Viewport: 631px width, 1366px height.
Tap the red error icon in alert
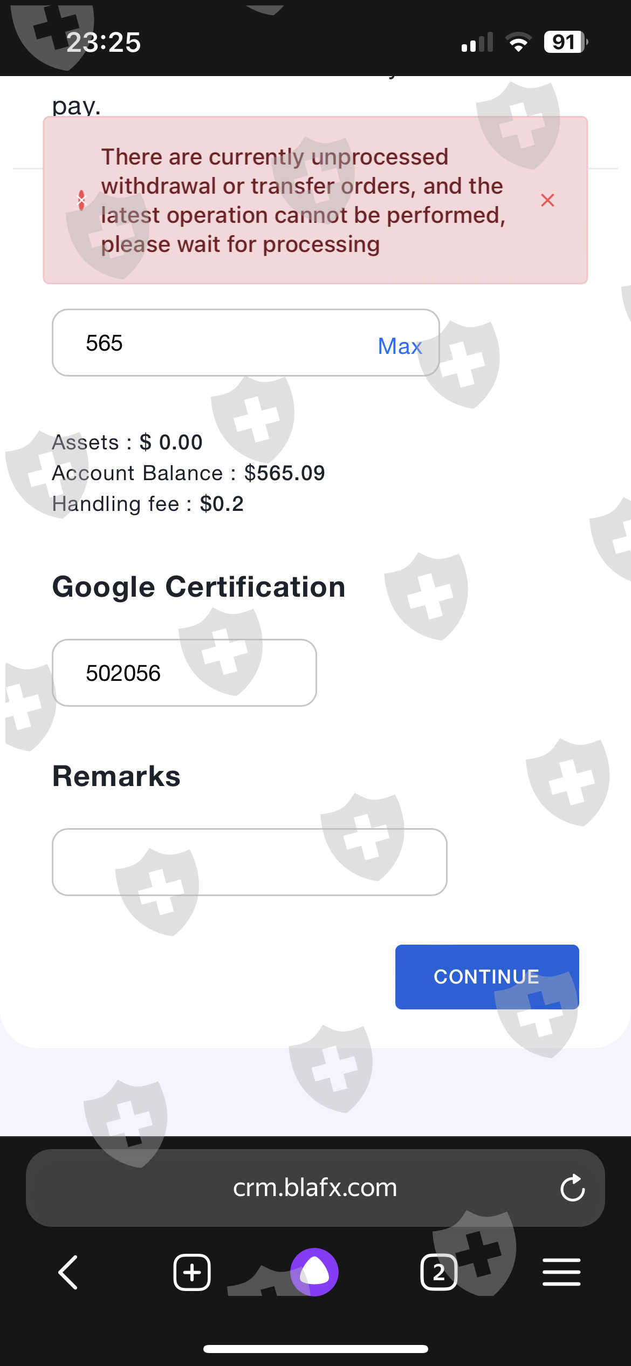81,200
